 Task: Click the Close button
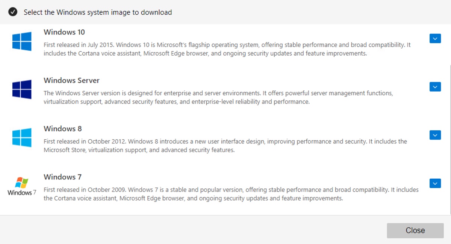(415, 230)
